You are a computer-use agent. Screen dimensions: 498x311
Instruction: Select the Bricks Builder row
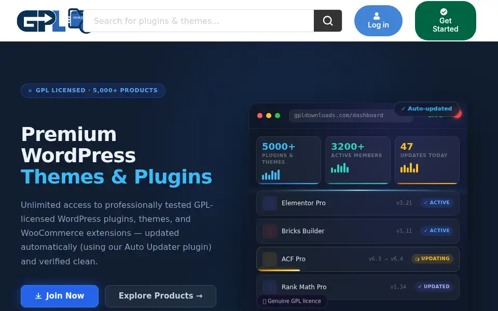pos(358,231)
